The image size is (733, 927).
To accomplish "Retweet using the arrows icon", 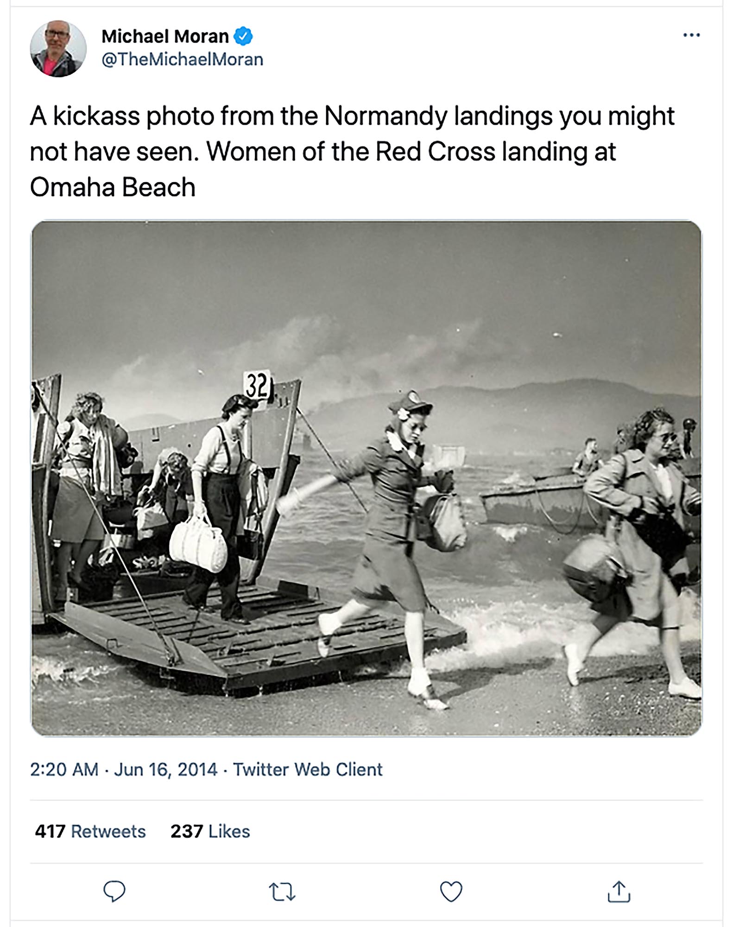I will tap(282, 891).
